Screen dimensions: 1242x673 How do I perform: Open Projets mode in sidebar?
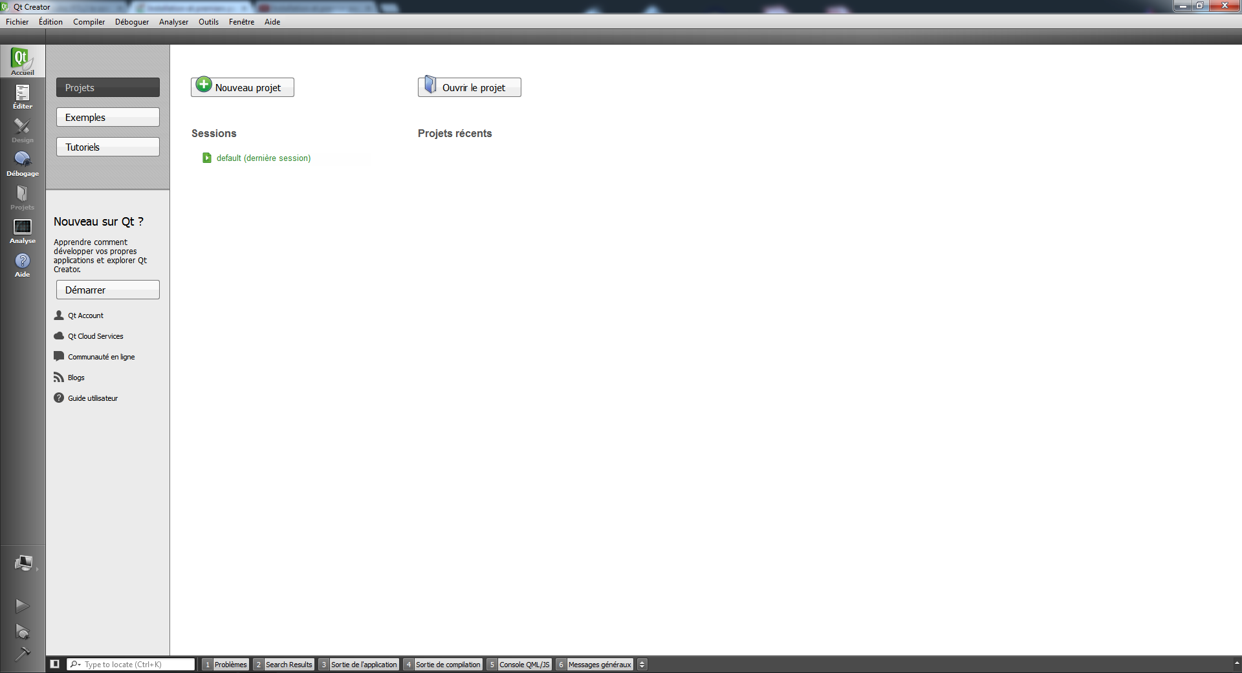click(23, 197)
